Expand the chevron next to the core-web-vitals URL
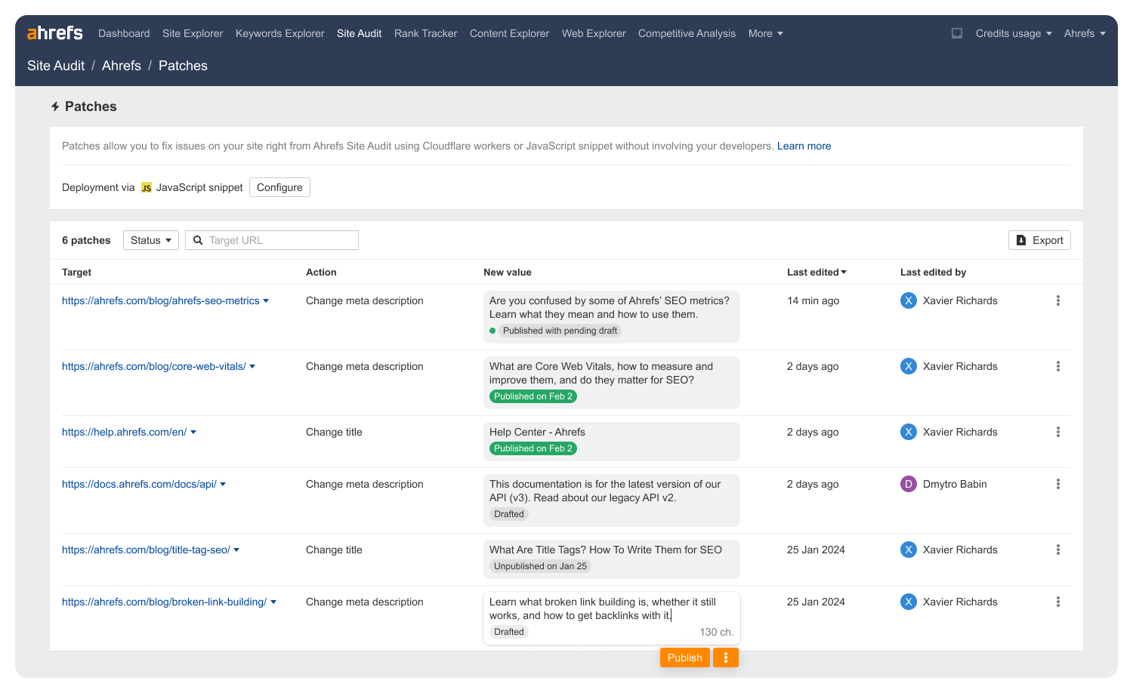The image size is (1133, 693). [x=254, y=366]
